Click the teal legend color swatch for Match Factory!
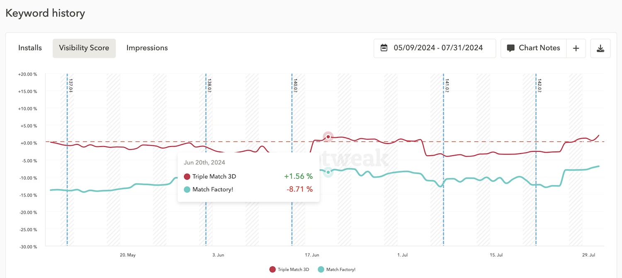The width and height of the screenshot is (622, 278). [320, 269]
